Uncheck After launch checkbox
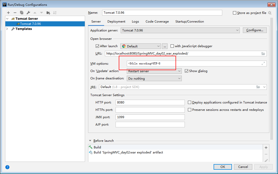 pyautogui.click(x=97, y=46)
